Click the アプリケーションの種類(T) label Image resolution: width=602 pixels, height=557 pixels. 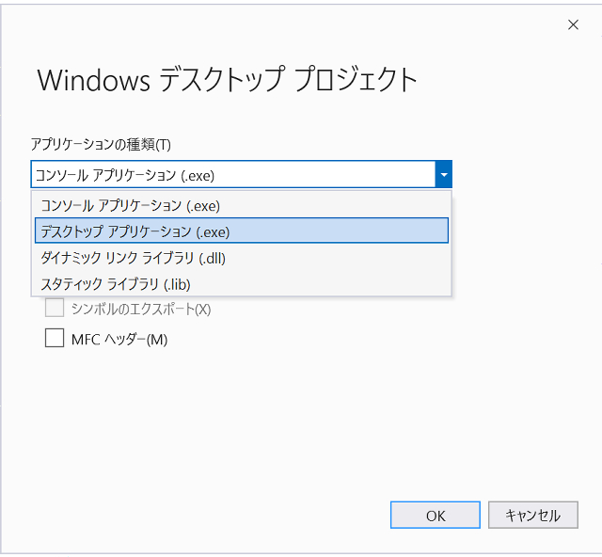point(101,144)
